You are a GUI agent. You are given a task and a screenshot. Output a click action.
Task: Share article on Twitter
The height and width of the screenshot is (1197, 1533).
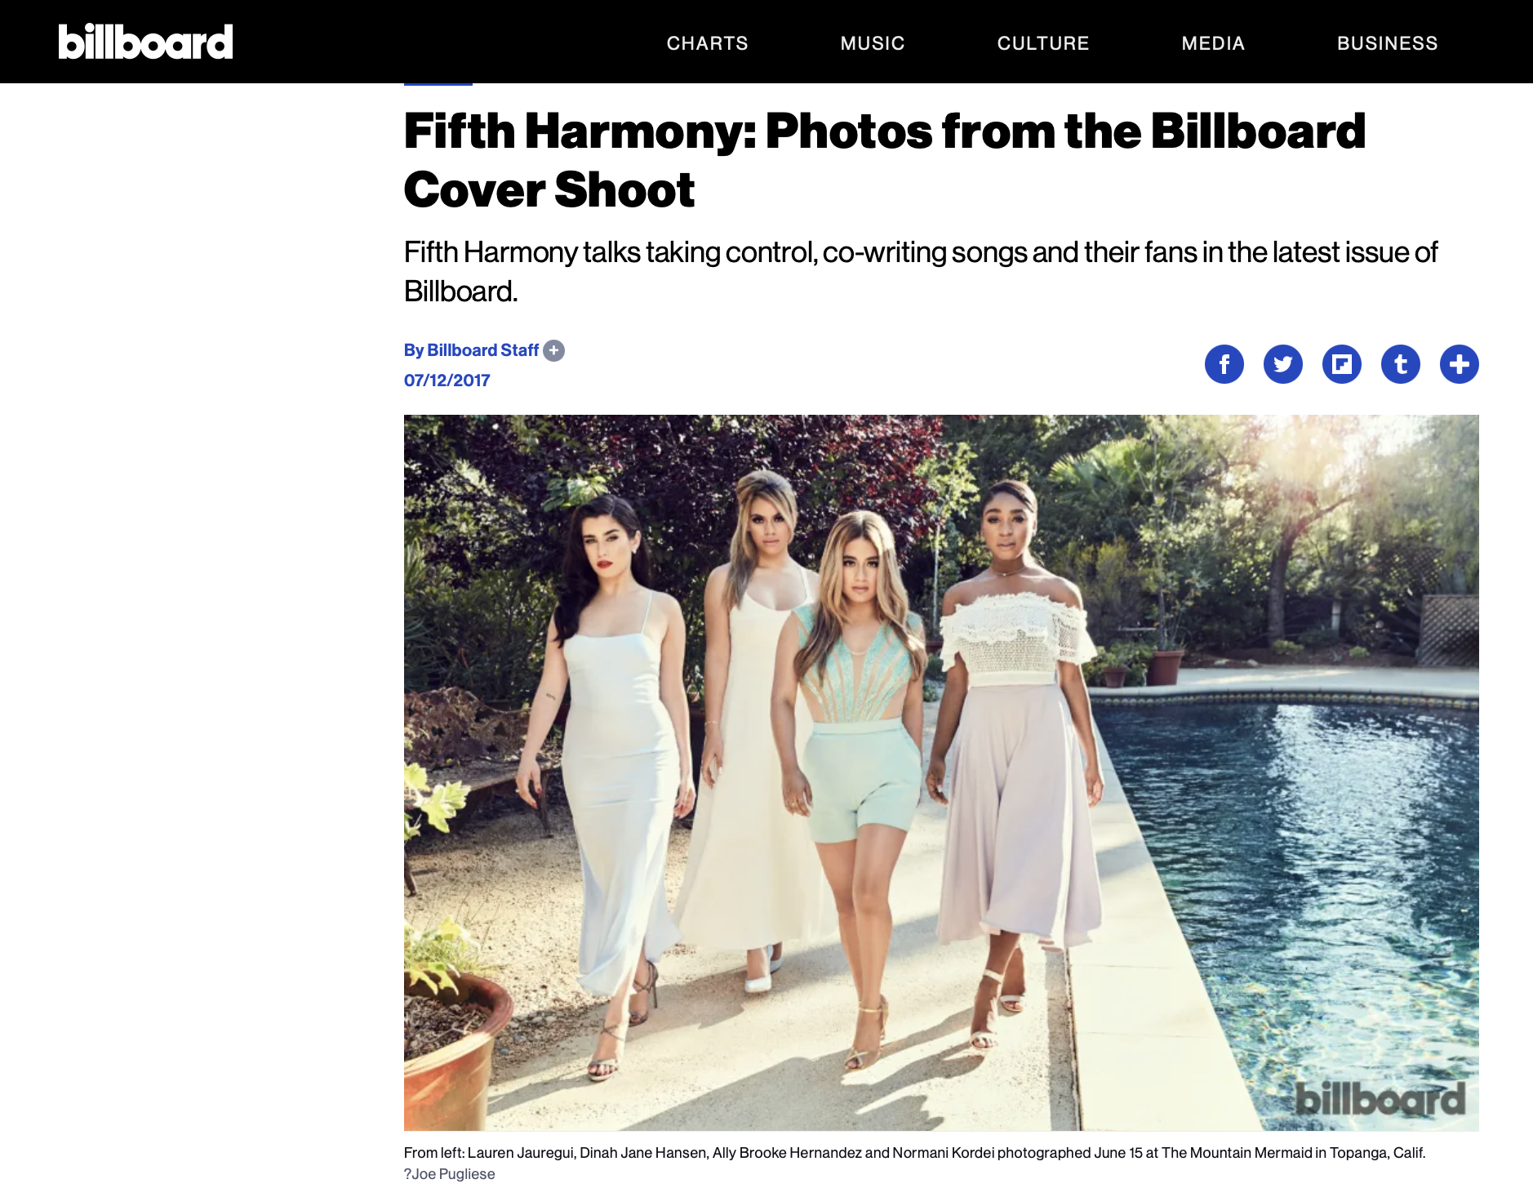(x=1283, y=364)
